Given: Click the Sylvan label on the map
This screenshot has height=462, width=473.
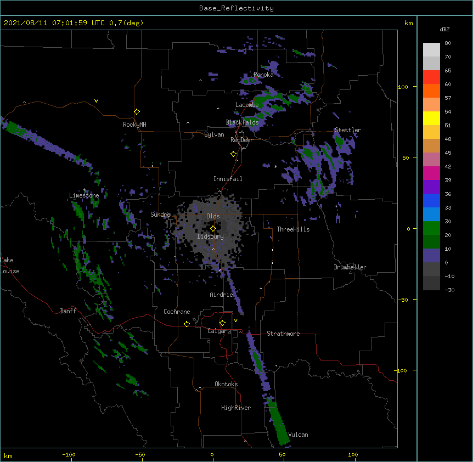Looking at the screenshot, I should point(214,134).
